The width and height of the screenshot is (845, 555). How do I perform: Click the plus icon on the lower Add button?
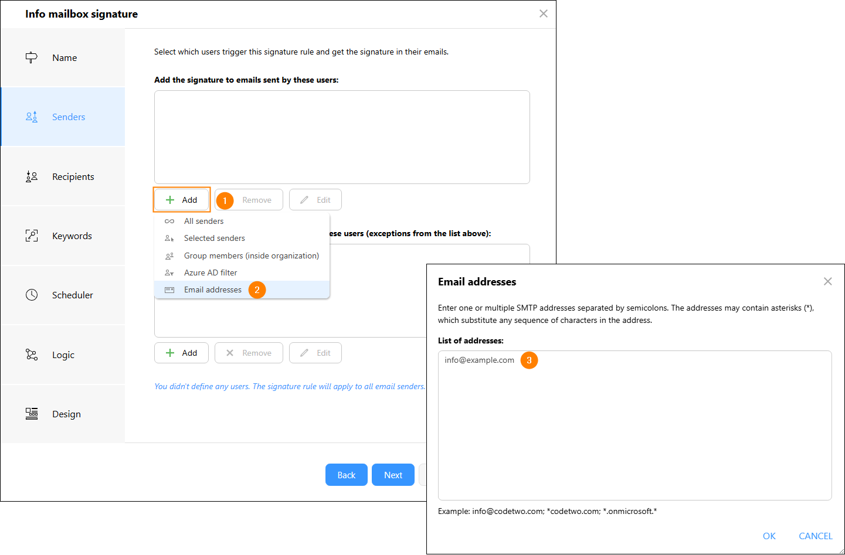(170, 353)
